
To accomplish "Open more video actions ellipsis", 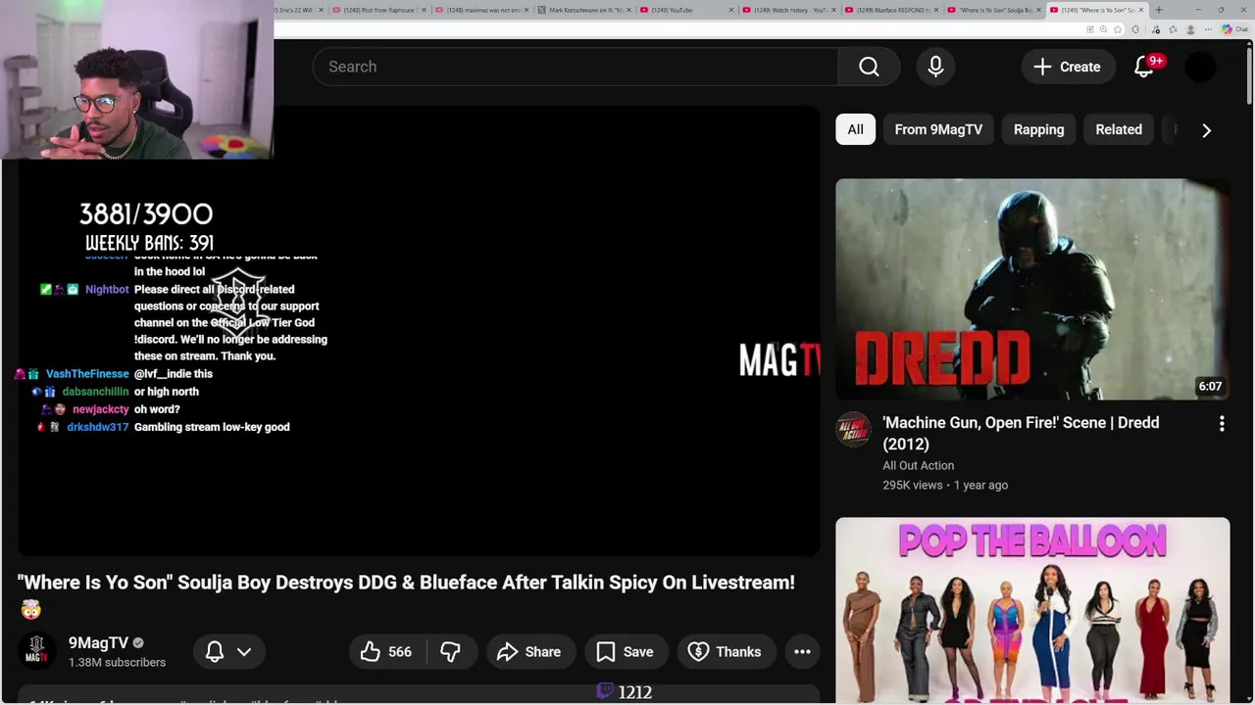I will [802, 652].
